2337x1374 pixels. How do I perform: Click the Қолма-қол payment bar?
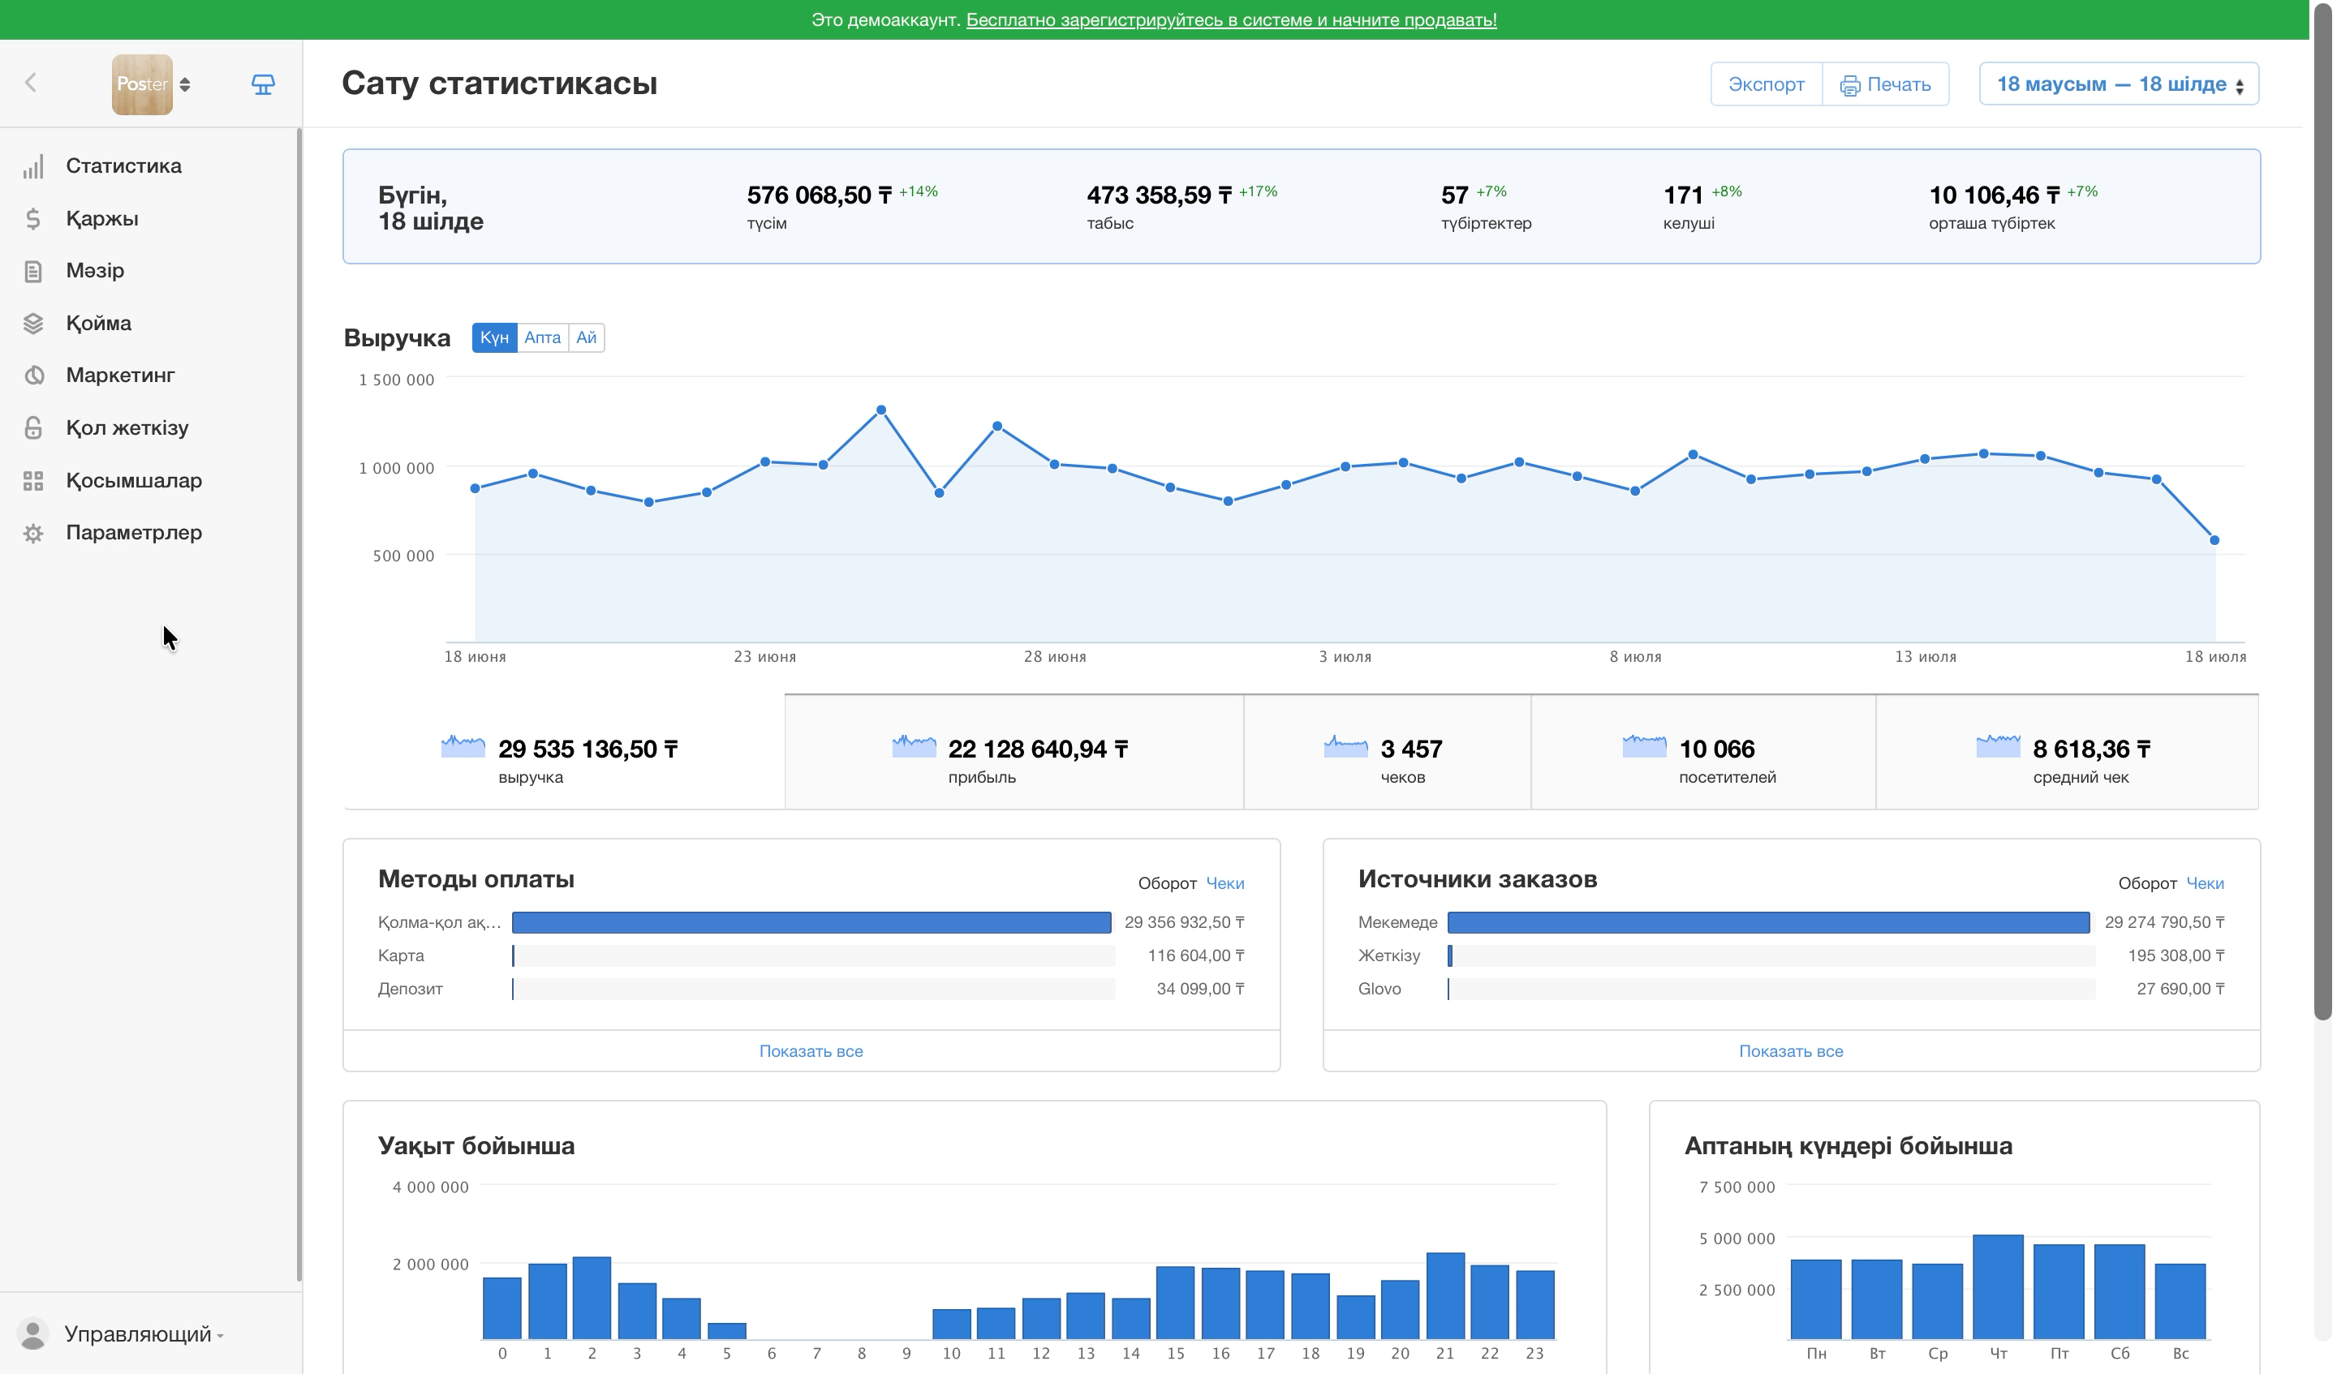click(811, 922)
